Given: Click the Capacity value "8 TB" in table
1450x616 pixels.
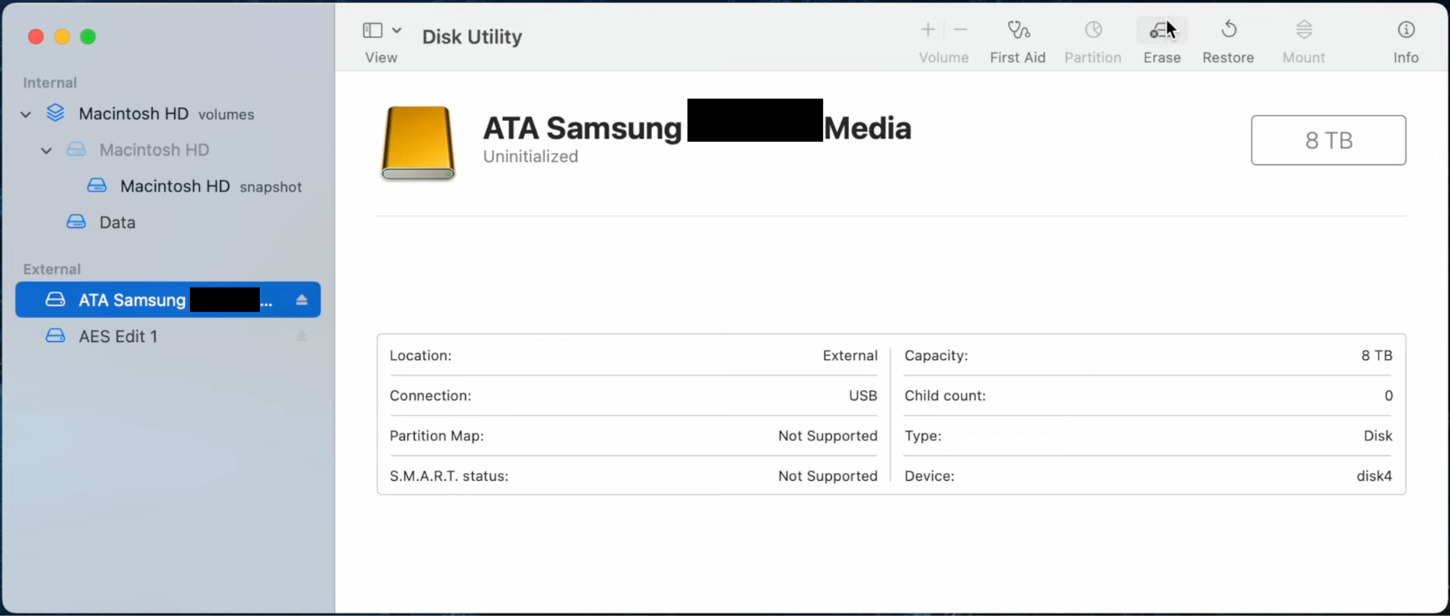Looking at the screenshot, I should click(1376, 355).
